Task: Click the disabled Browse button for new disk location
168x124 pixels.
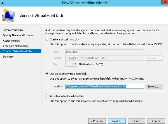Action: pyautogui.click(x=153, y=58)
